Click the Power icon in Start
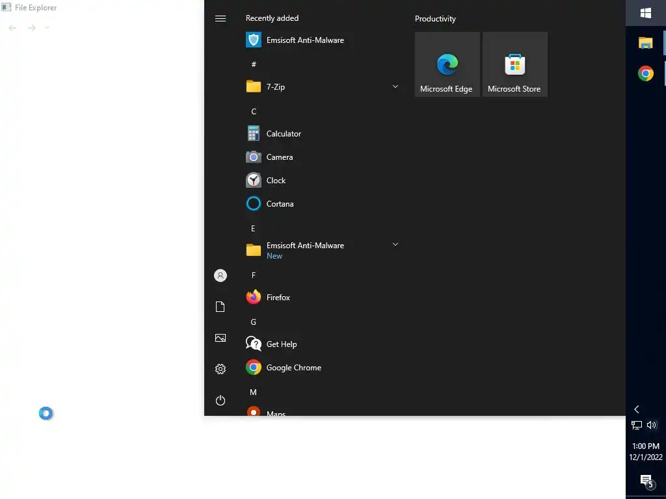 pos(220,400)
